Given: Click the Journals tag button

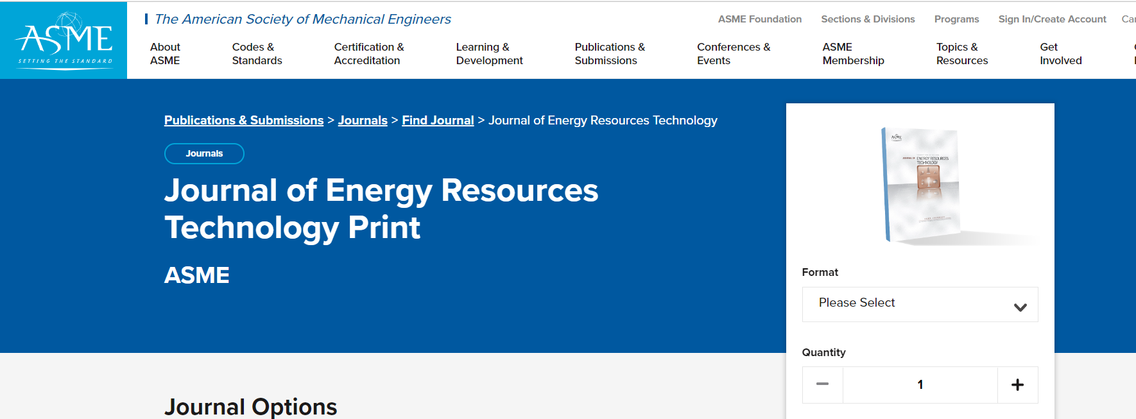Looking at the screenshot, I should pyautogui.click(x=204, y=154).
